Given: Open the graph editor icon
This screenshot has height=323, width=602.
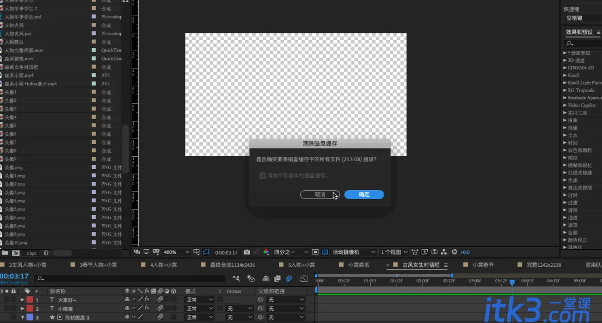Looking at the screenshot, I should click(x=304, y=279).
